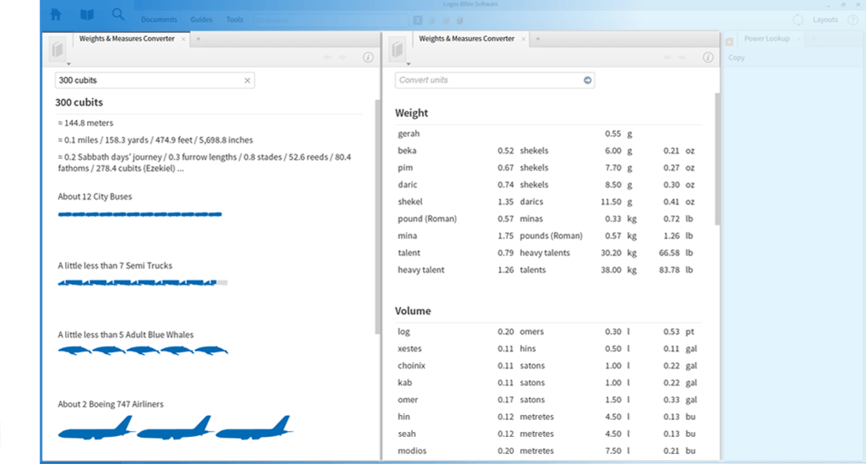Viewport: 866px width, 464px height.
Task: Go back in left panel history
Action: [327, 57]
